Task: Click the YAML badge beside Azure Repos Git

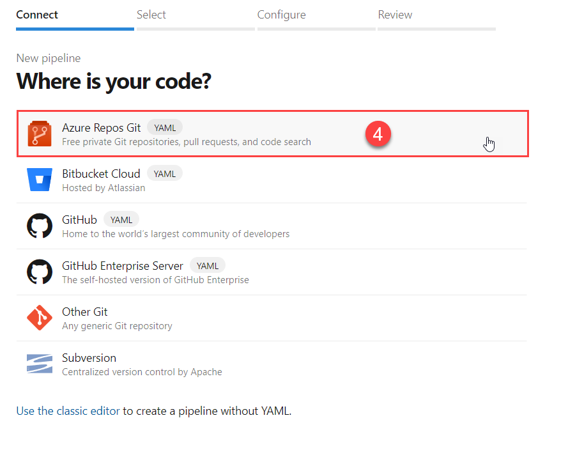Action: point(165,128)
